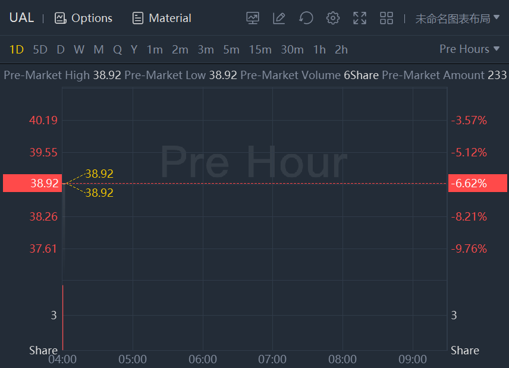
Task: Click the UAL ticker symbol
Action: pos(21,18)
